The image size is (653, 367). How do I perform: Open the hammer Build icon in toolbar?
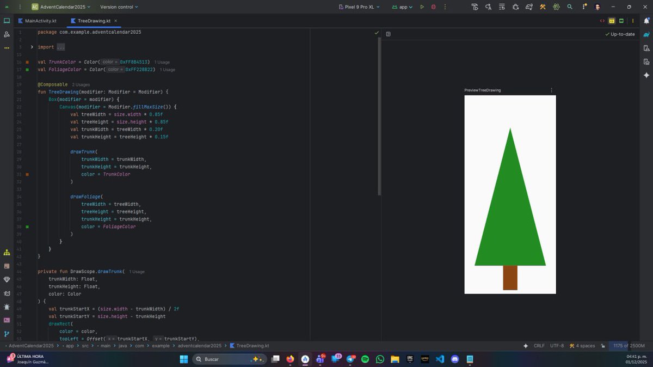pyautogui.click(x=543, y=7)
